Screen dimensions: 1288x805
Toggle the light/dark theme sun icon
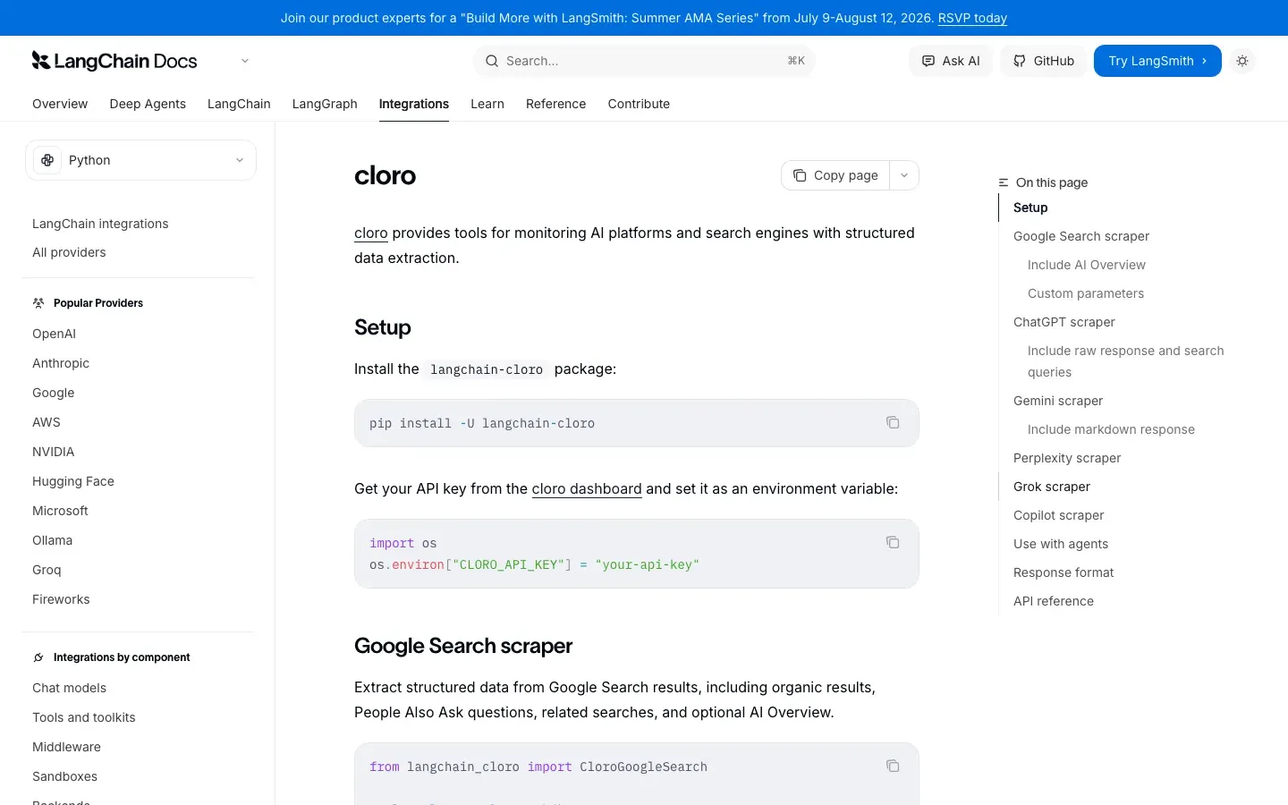pos(1242,61)
